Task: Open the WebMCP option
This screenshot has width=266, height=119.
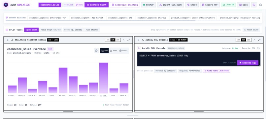Action: 149,5
